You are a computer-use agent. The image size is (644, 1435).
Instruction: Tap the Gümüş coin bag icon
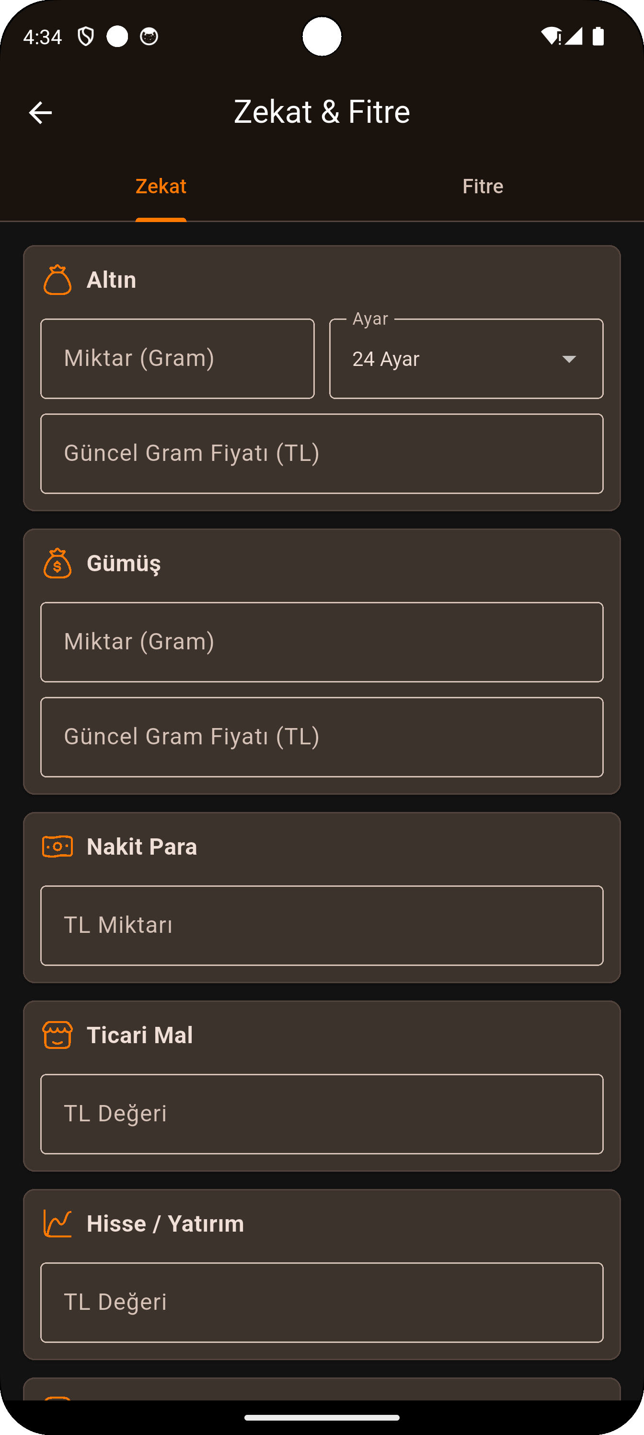coord(57,564)
